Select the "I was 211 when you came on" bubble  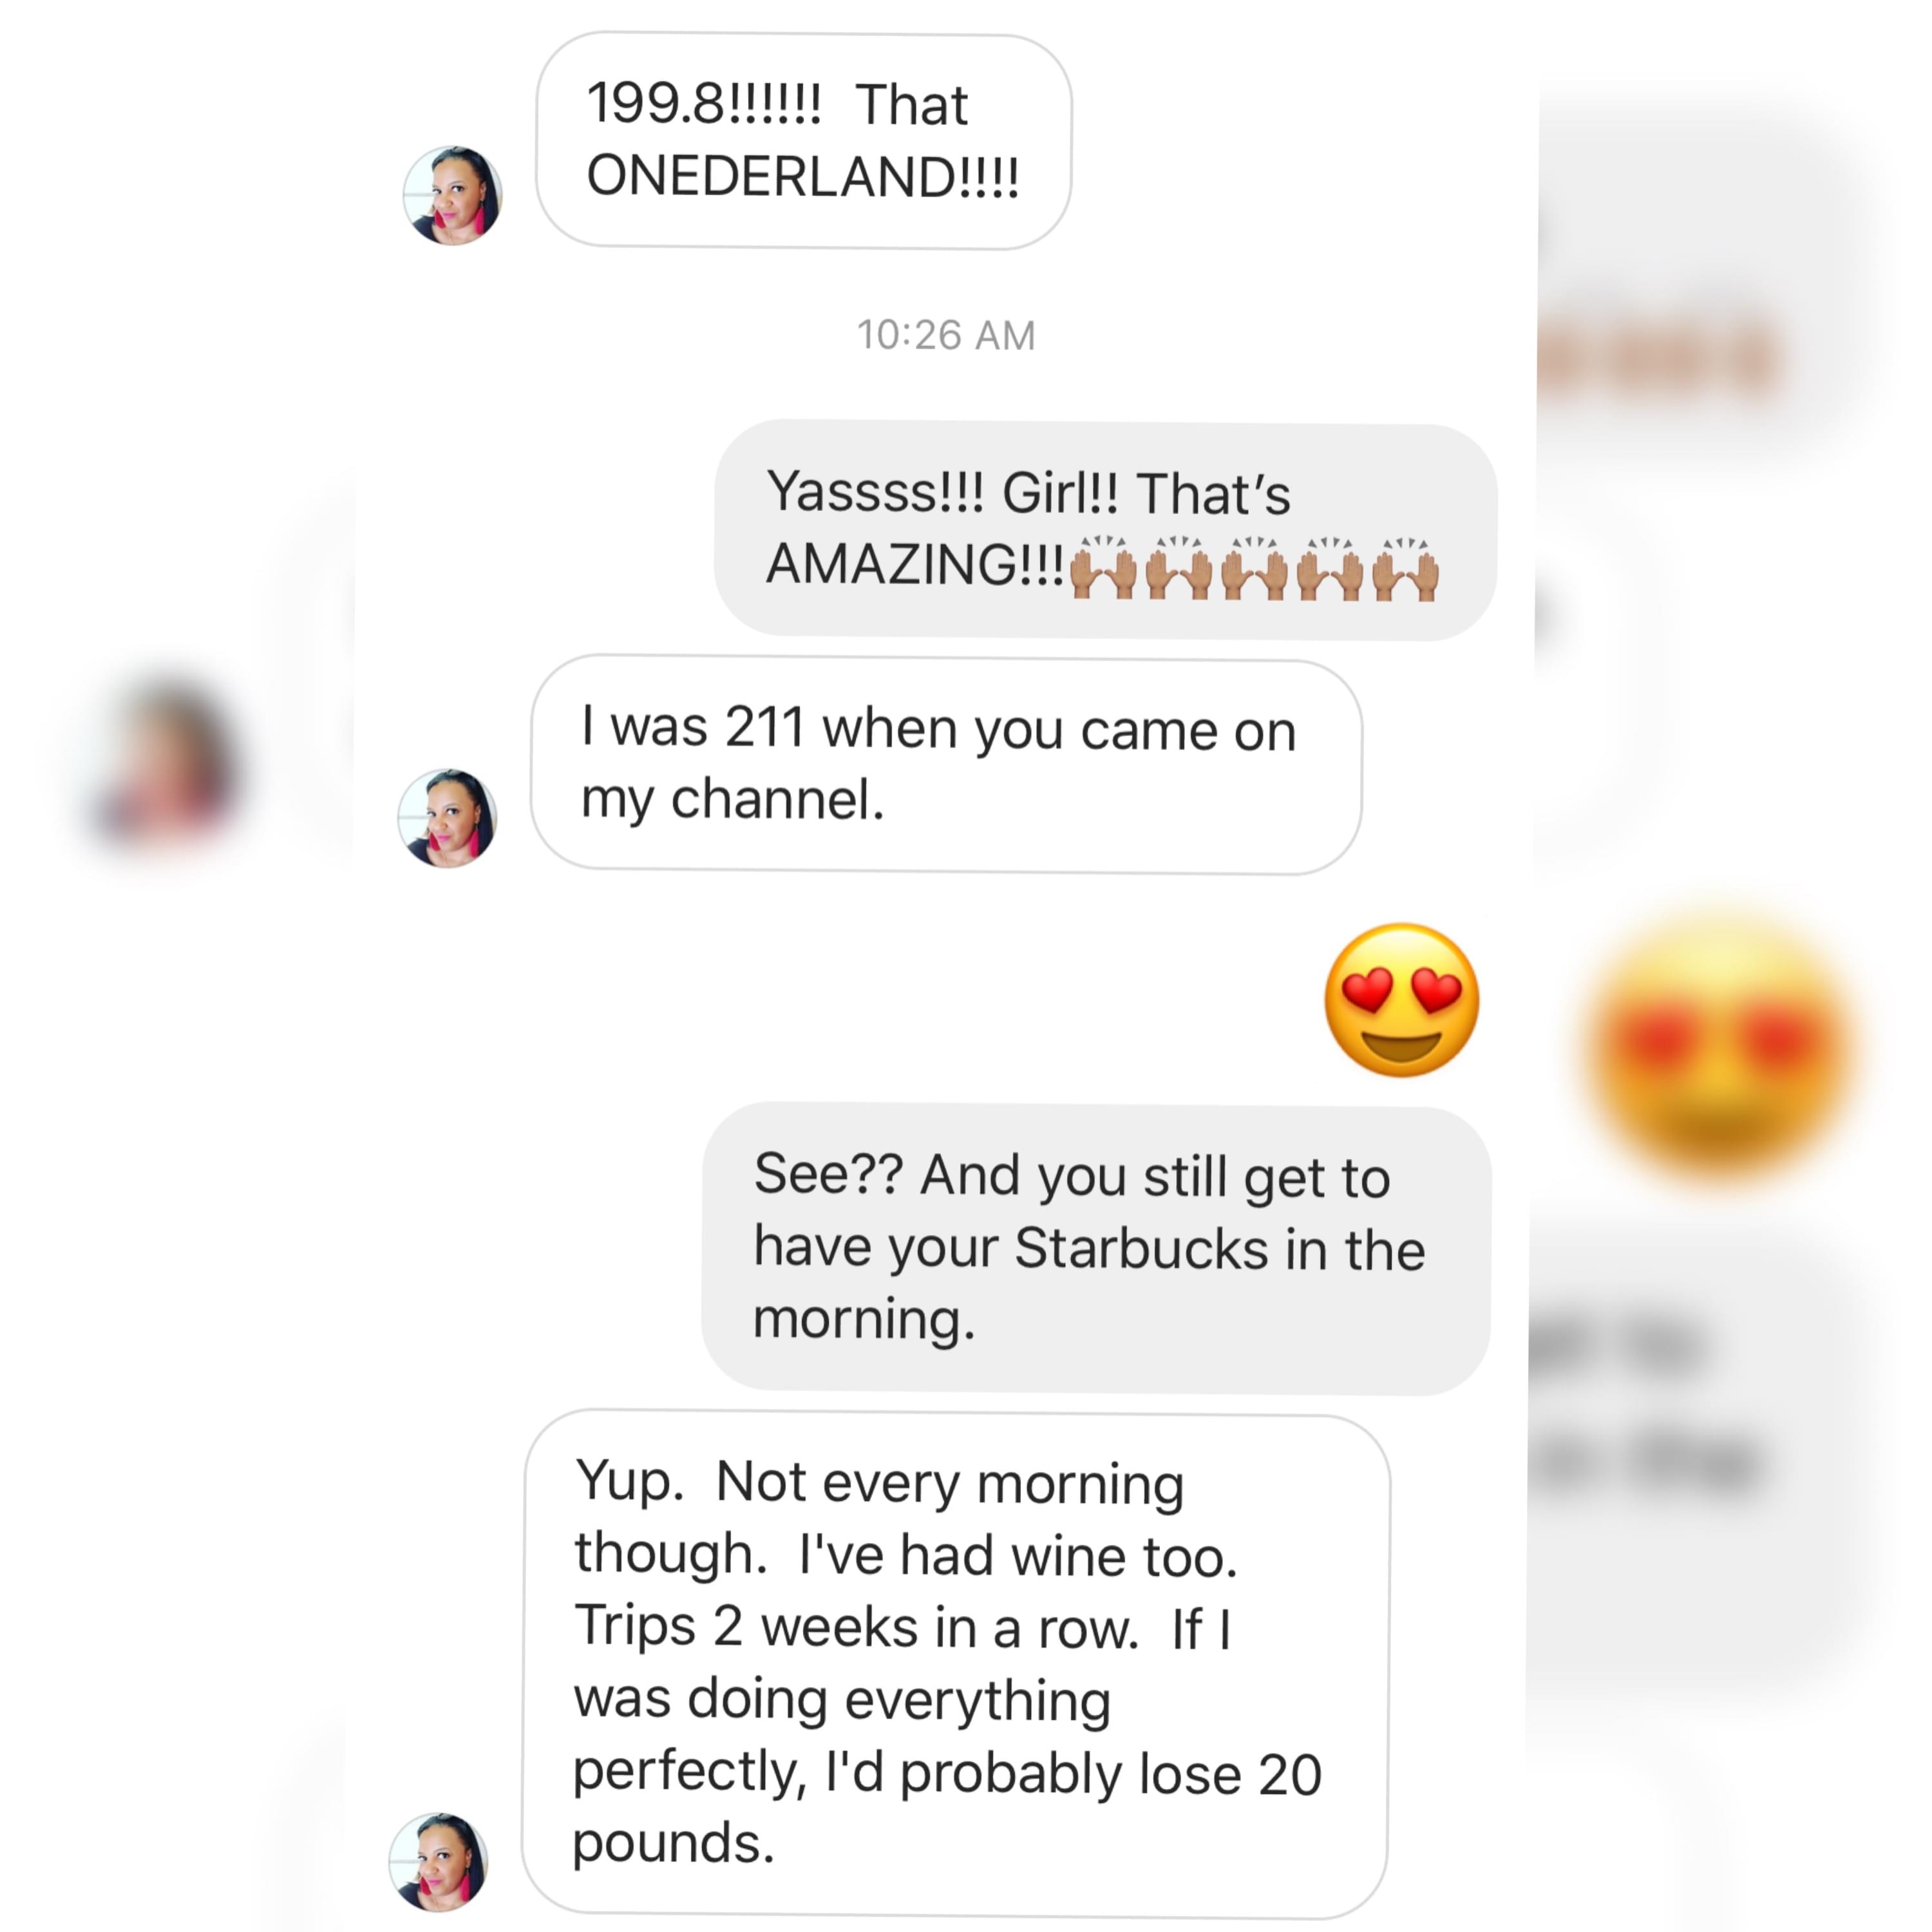pos(946,765)
